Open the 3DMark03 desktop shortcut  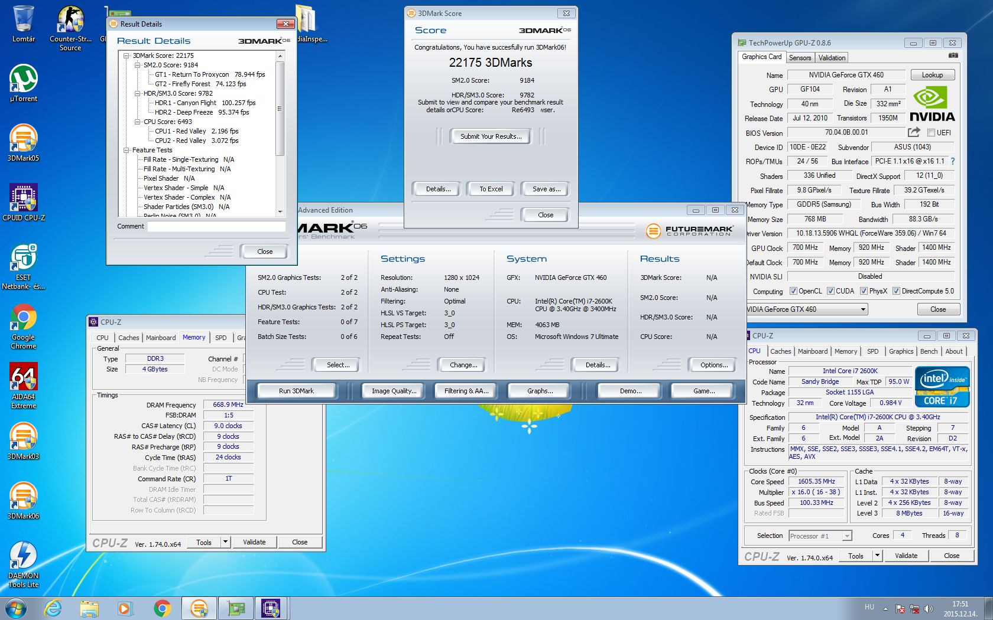tap(23, 441)
